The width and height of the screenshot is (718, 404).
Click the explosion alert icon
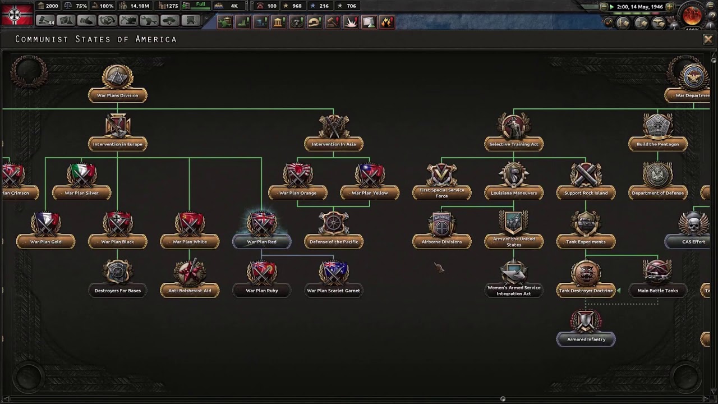click(x=351, y=22)
